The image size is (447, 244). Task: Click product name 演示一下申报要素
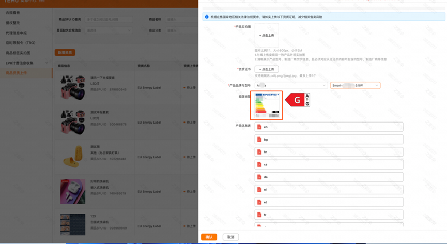(x=103, y=78)
